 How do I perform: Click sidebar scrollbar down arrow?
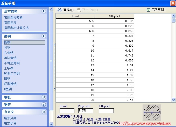(51, 124)
